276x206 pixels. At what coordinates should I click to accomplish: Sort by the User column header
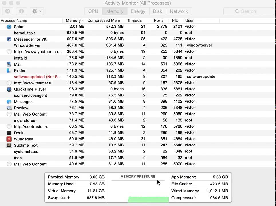tap(202, 21)
